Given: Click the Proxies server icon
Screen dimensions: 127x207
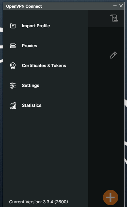Looking at the screenshot, I should point(13,46).
